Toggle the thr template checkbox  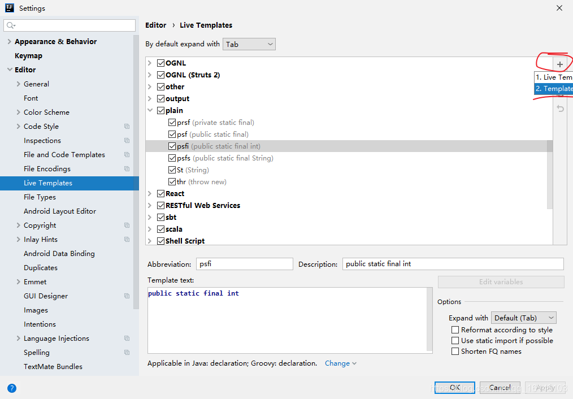point(172,181)
